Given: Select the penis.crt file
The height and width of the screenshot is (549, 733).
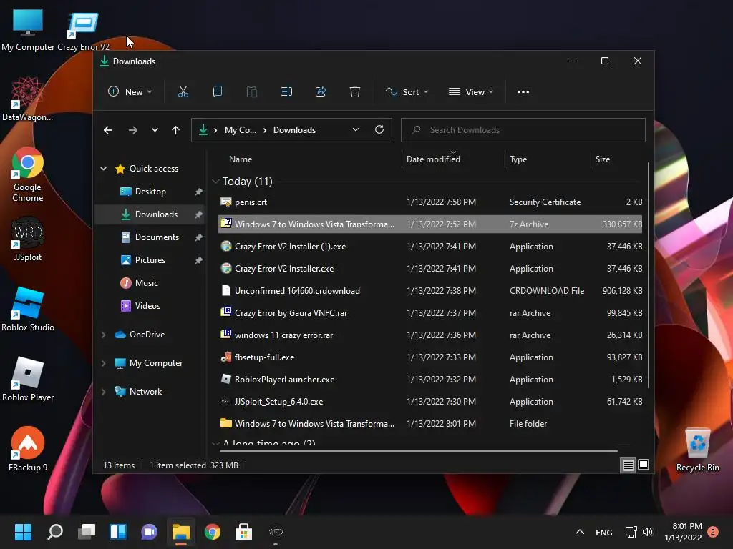Looking at the screenshot, I should (430, 202).
